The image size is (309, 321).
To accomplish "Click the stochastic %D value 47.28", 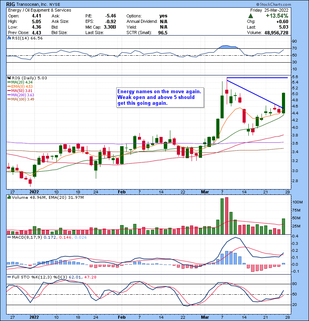I will tap(90, 277).
